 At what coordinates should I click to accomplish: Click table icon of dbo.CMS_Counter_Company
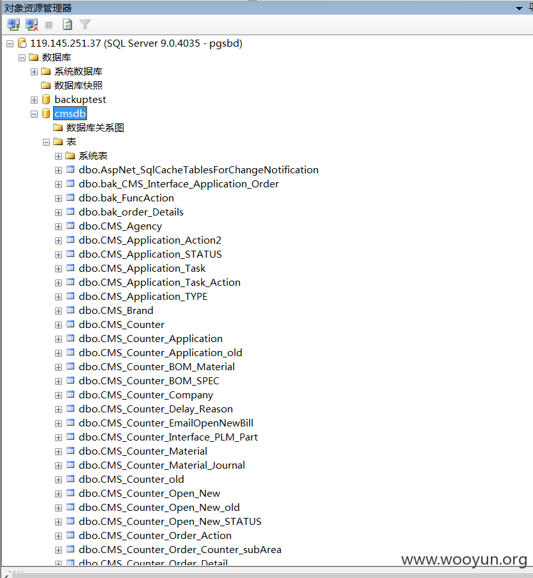pyautogui.click(x=70, y=394)
